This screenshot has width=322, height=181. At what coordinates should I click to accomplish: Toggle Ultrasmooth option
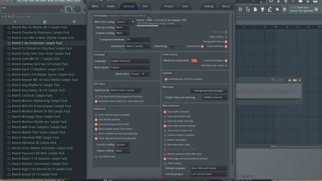tap(202, 46)
